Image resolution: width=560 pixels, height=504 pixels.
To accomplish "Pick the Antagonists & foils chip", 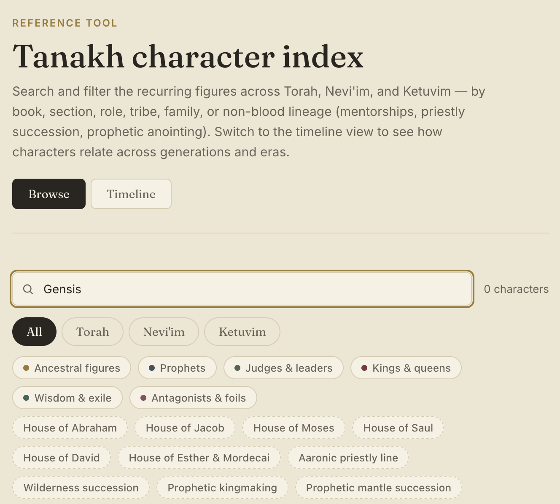I will tap(193, 398).
